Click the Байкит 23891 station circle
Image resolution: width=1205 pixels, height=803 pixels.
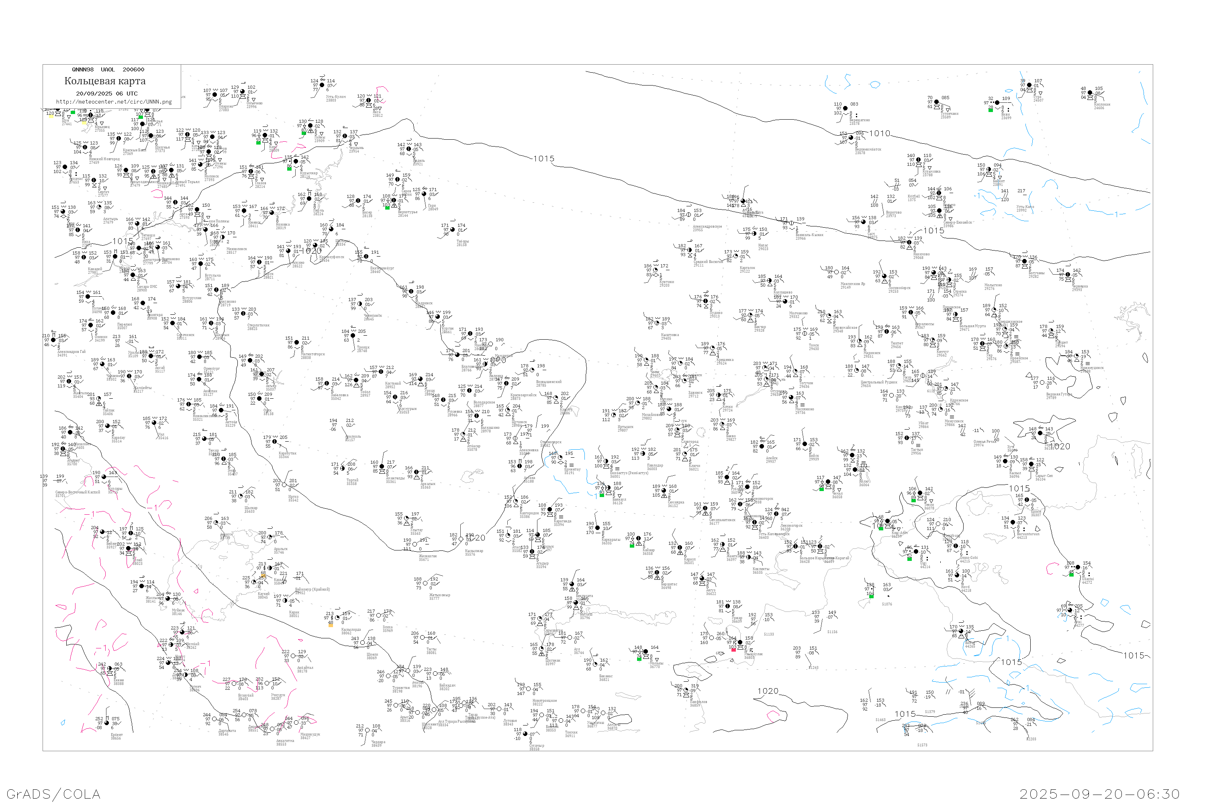pos(988,170)
